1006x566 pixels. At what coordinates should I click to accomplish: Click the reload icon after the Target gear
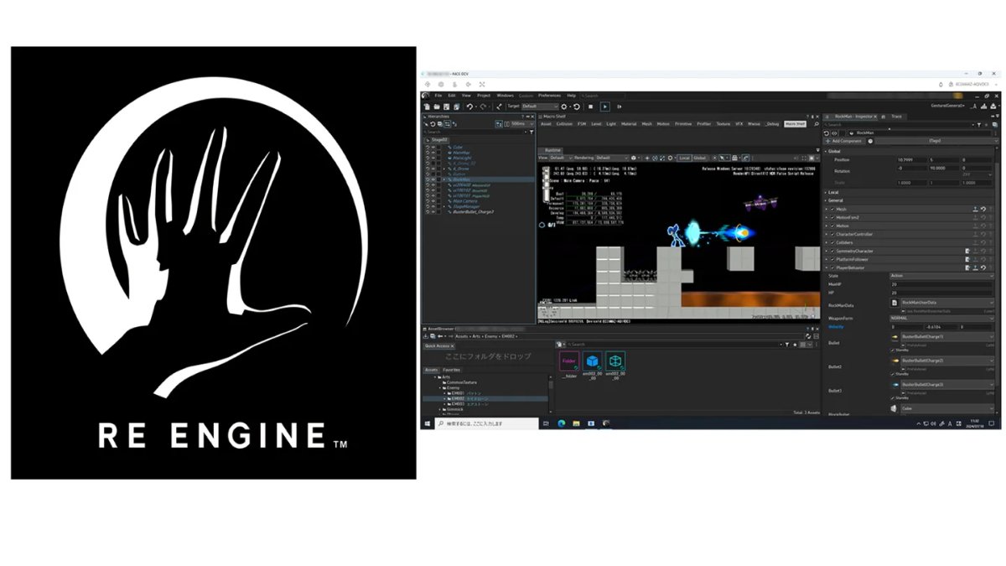click(577, 106)
